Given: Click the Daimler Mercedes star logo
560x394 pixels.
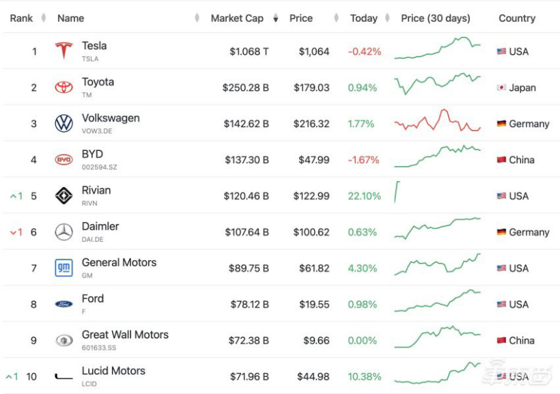Looking at the screenshot, I should [64, 232].
